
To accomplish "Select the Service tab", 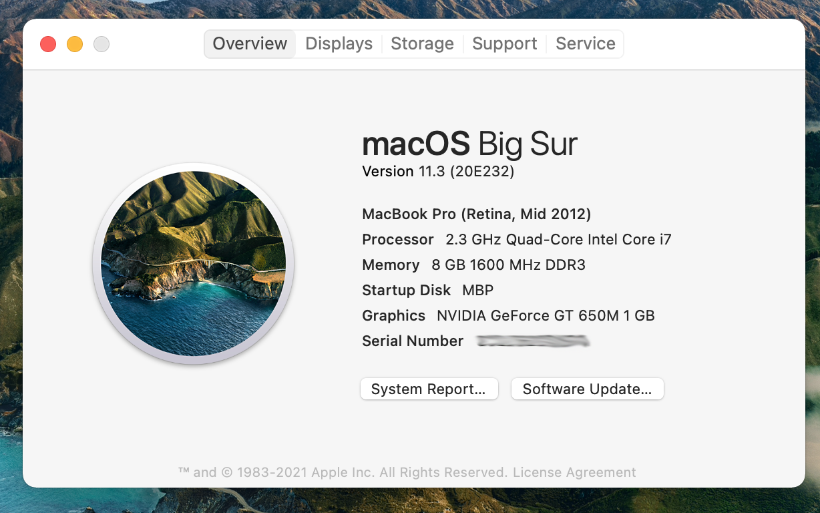I will tap(585, 44).
